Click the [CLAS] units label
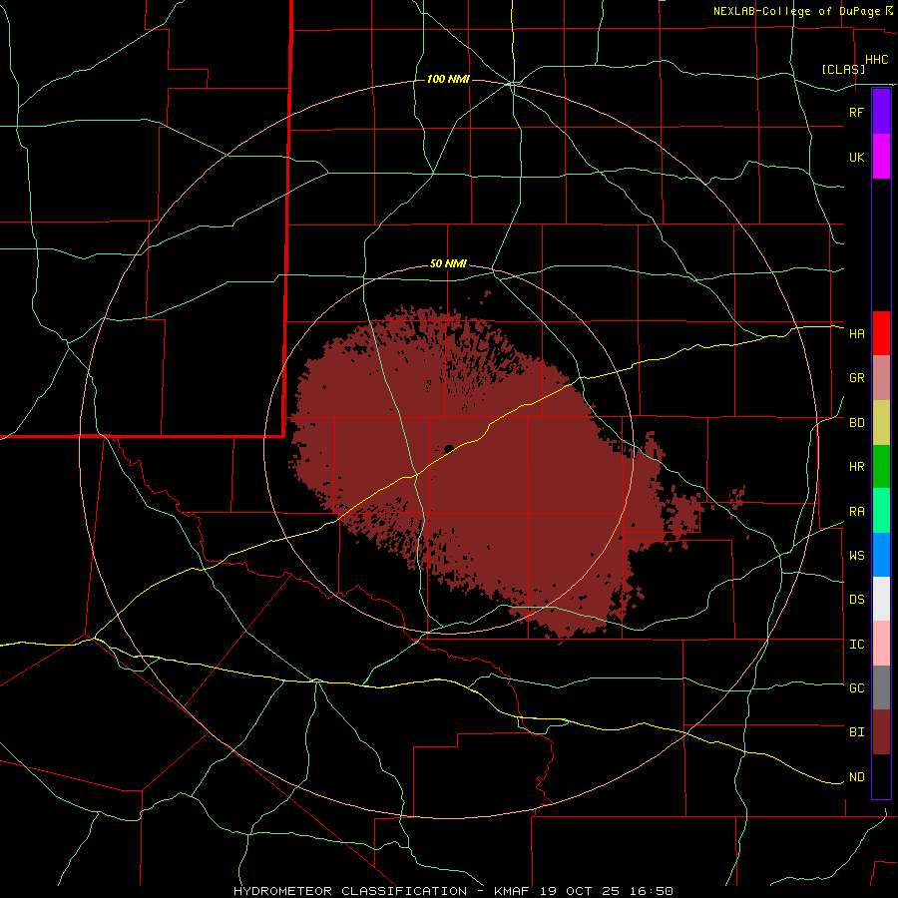 tap(843, 69)
